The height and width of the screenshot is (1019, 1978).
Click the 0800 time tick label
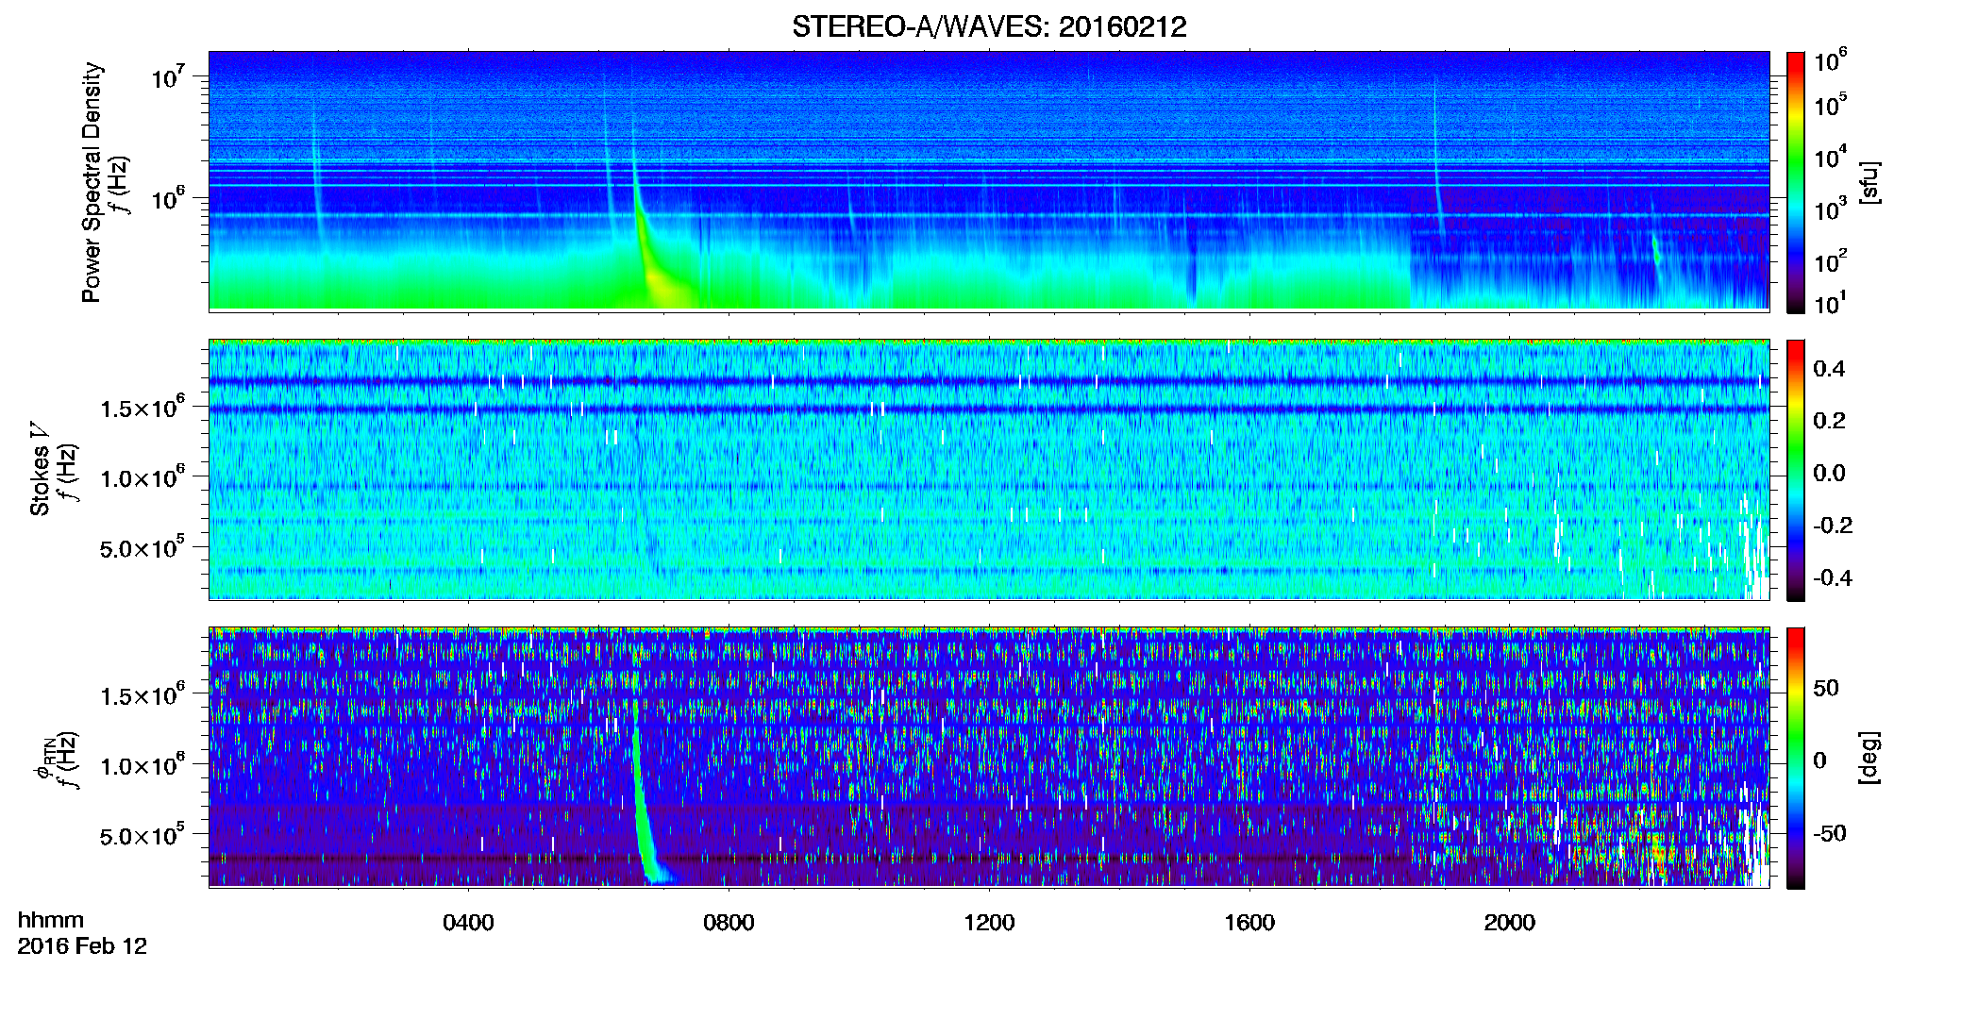point(729,922)
